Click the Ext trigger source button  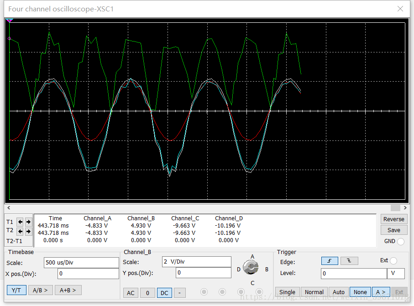tap(399, 292)
